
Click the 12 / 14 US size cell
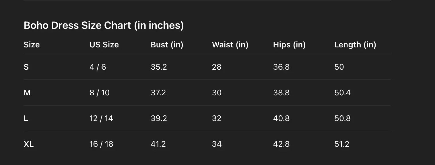(x=101, y=118)
